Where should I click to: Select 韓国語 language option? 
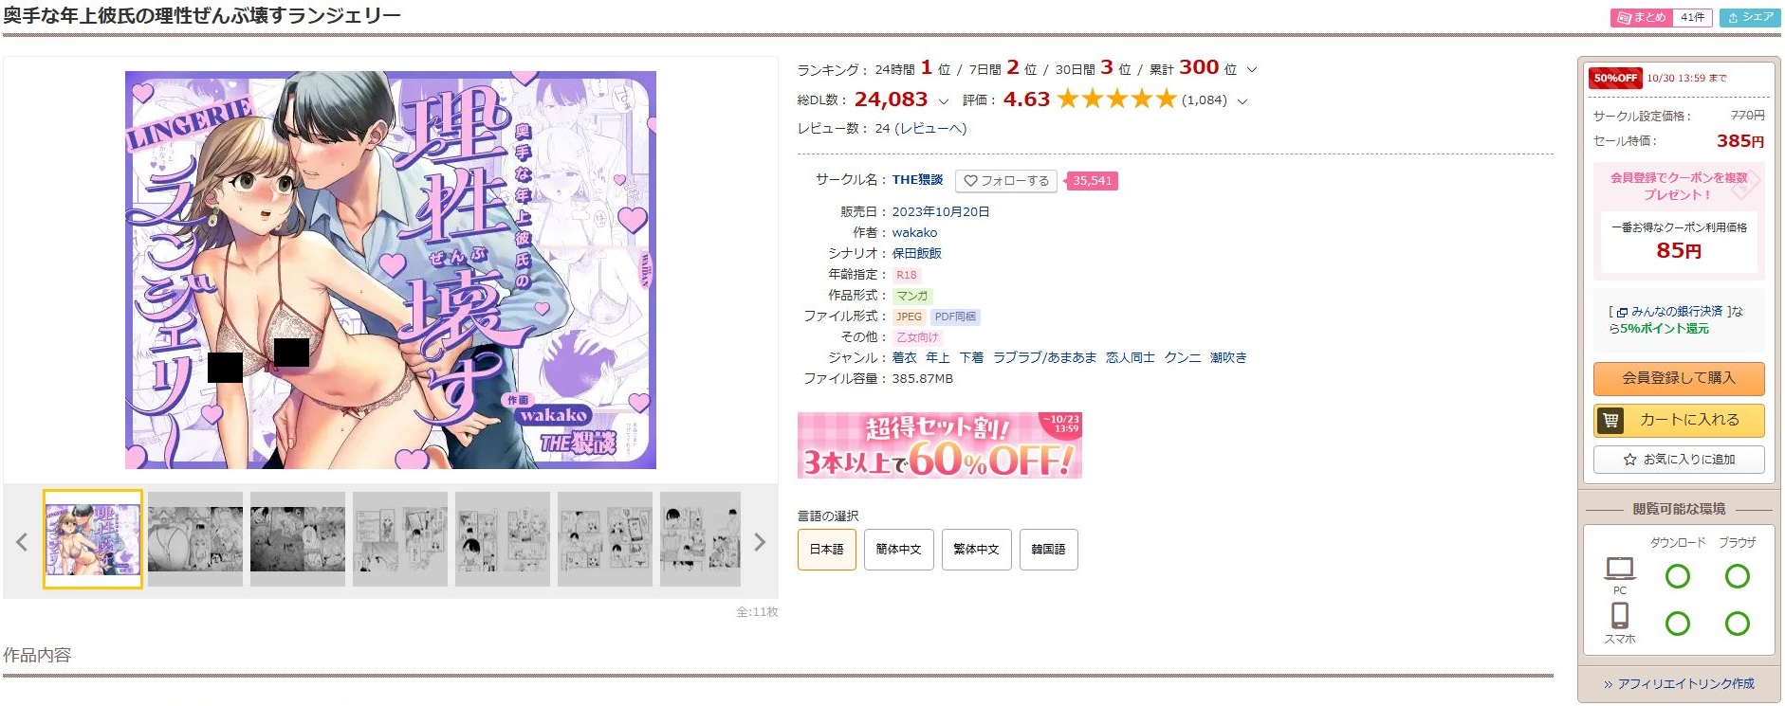coord(1049,550)
